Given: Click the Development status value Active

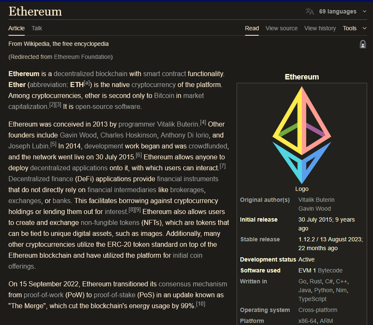Looking at the screenshot, I should click(x=306, y=259).
